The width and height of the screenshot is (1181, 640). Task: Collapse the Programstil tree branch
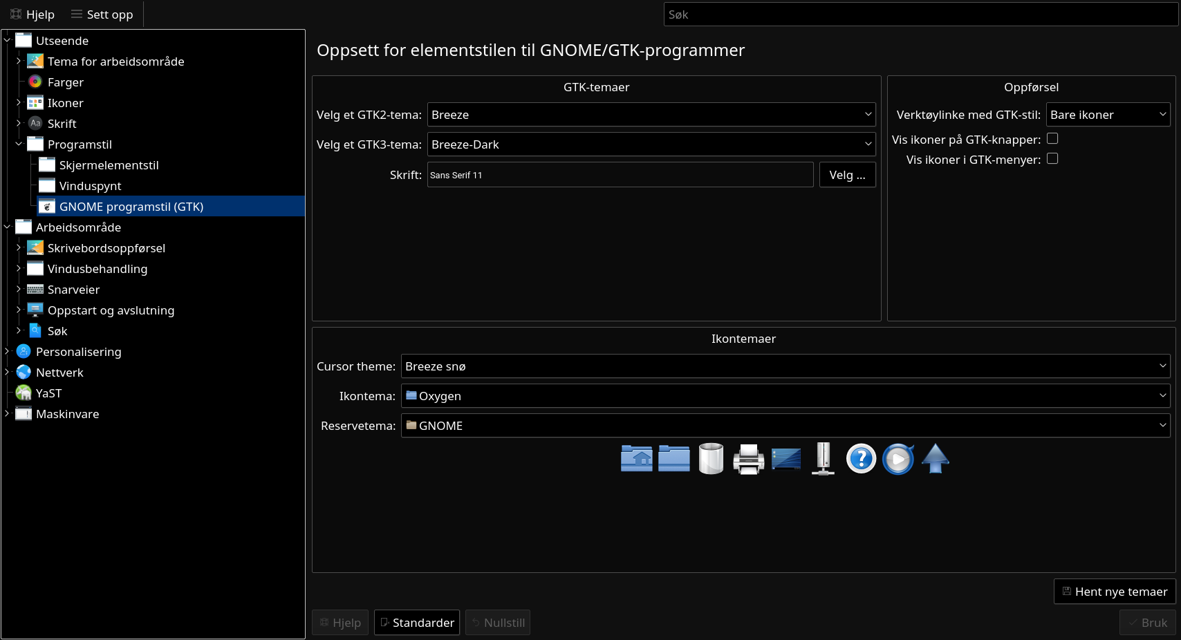[19, 144]
